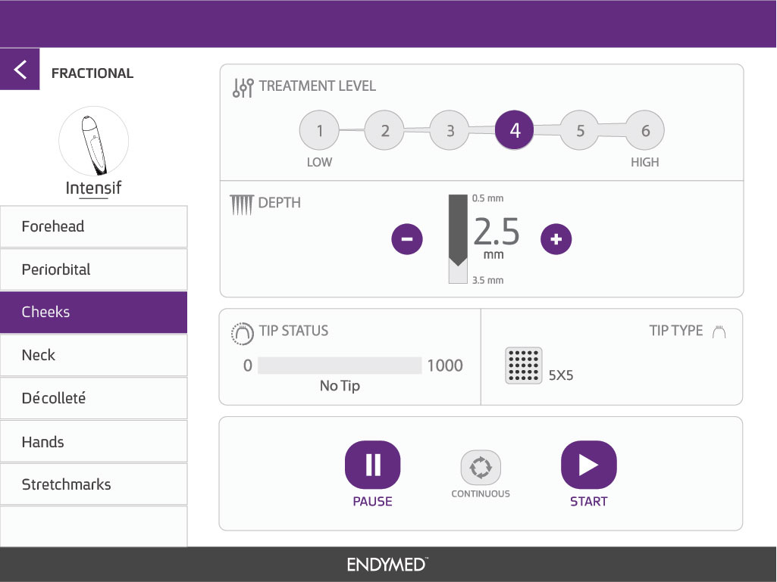Viewport: 777px width, 582px height.
Task: Click the FRACTIONAL heading
Action: point(92,73)
